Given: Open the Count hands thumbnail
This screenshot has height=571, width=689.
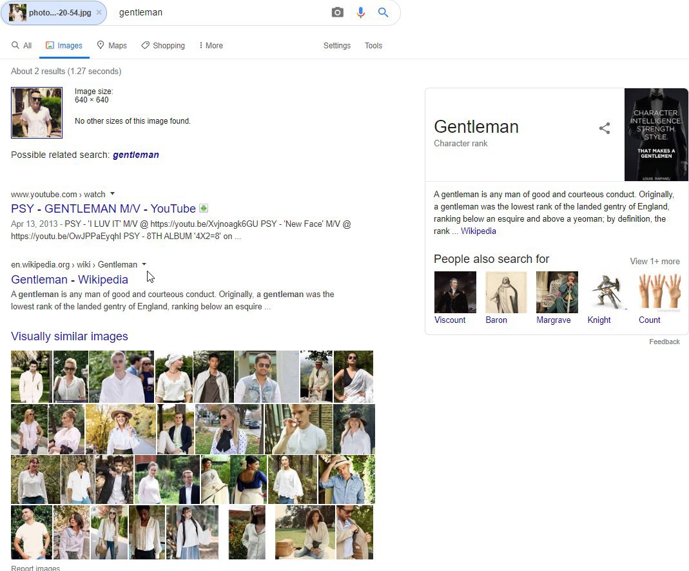Looking at the screenshot, I should coord(659,292).
